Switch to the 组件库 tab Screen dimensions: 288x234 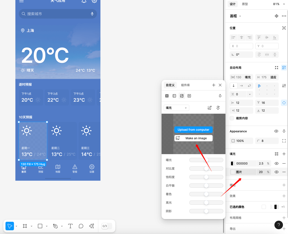click(x=185, y=85)
